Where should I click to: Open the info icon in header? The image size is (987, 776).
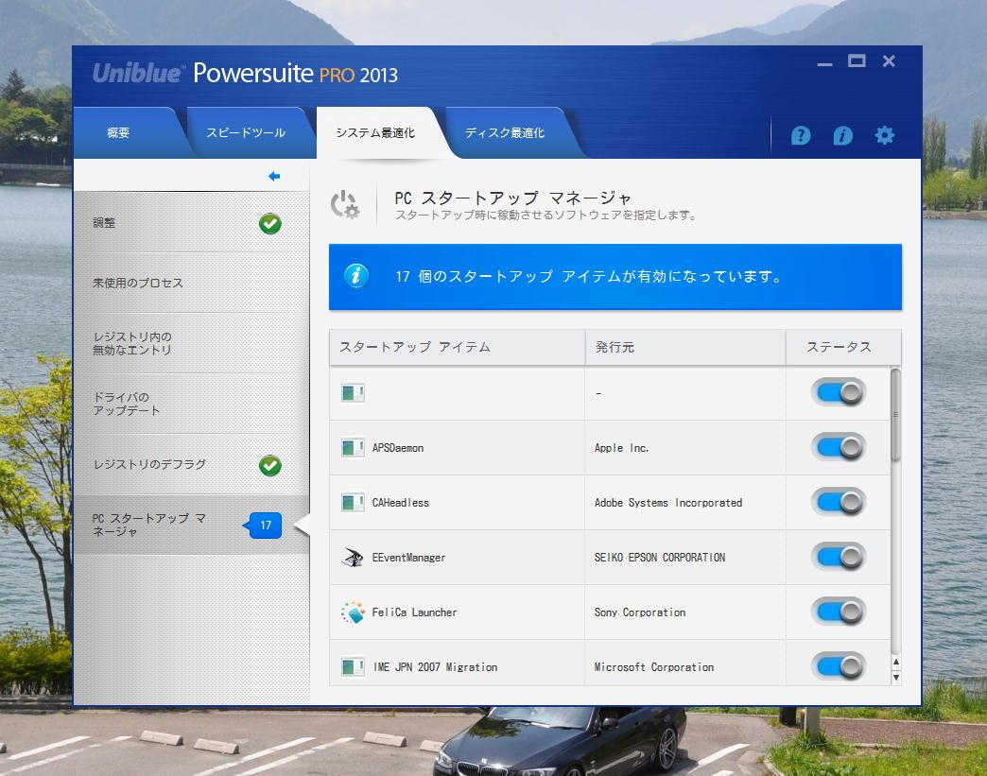click(842, 135)
